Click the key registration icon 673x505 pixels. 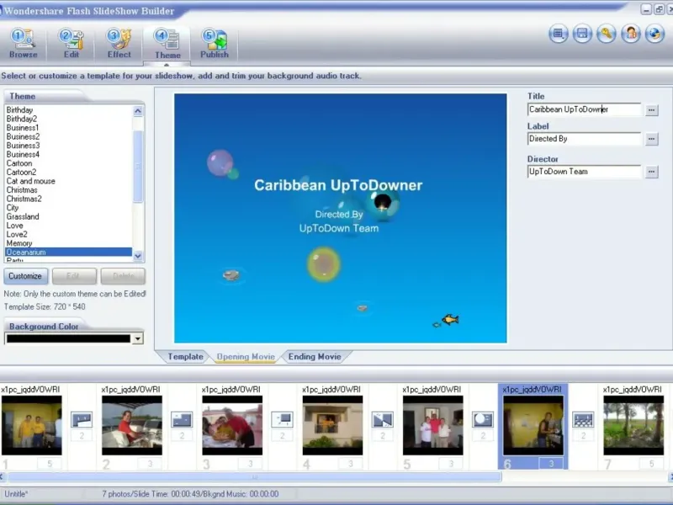[x=606, y=34]
